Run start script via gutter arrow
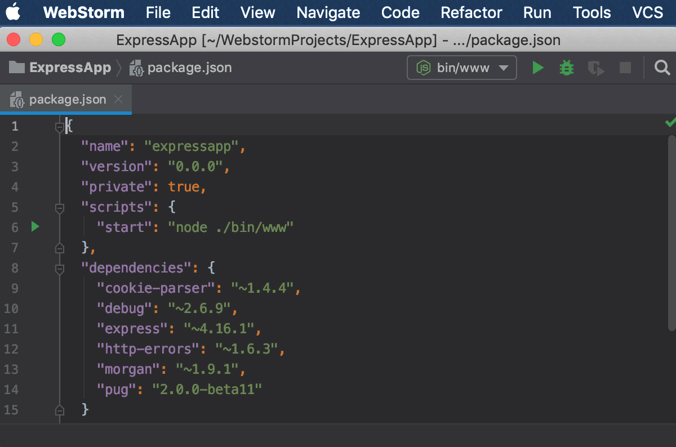Screen dimensions: 676x447 coord(35,227)
